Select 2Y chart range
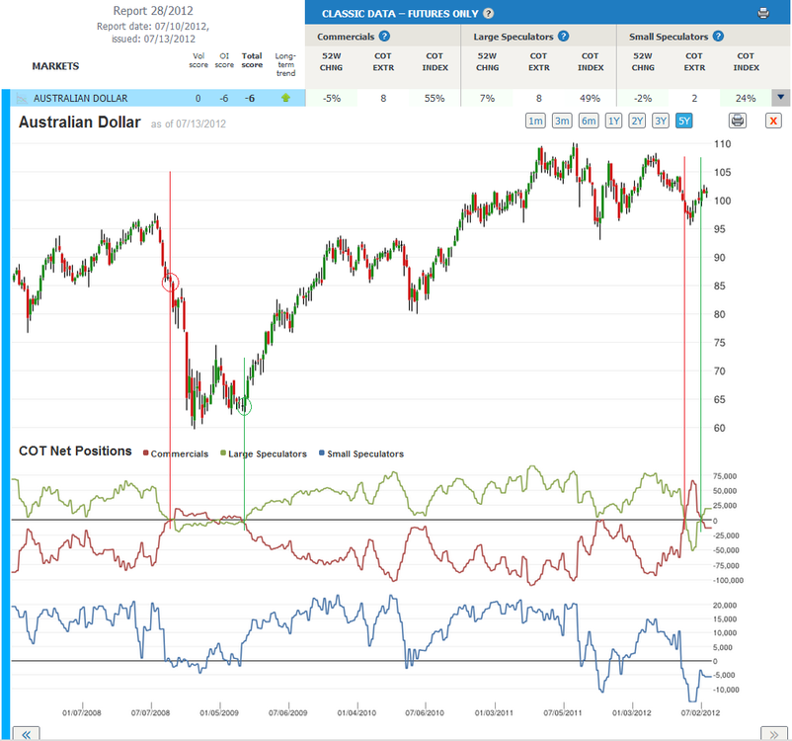Image resolution: width=792 pixels, height=741 pixels. coord(637,121)
